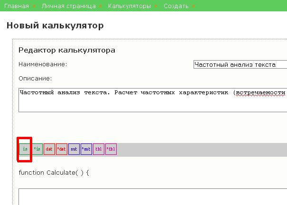Select the purple "tbl" table button
The width and height of the screenshot is (287, 205).
pos(99,149)
